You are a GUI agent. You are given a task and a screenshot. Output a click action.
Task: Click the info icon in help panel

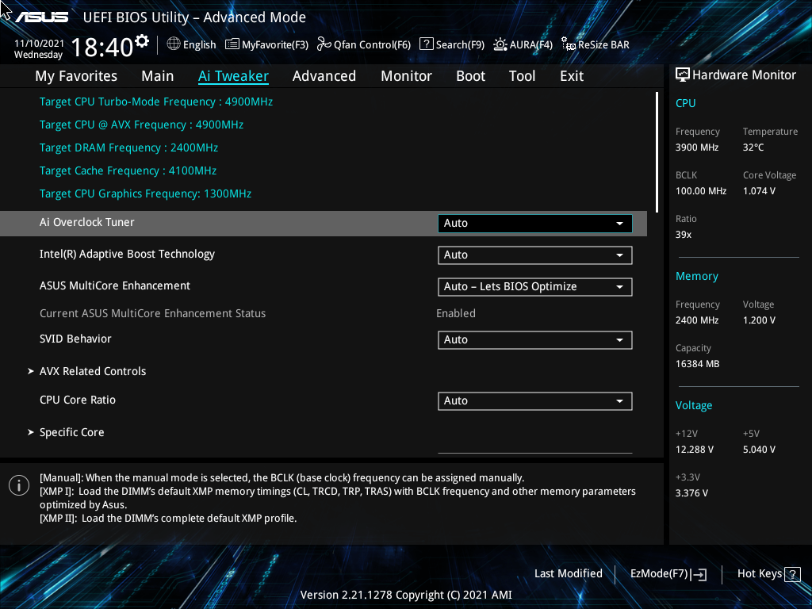coord(19,486)
